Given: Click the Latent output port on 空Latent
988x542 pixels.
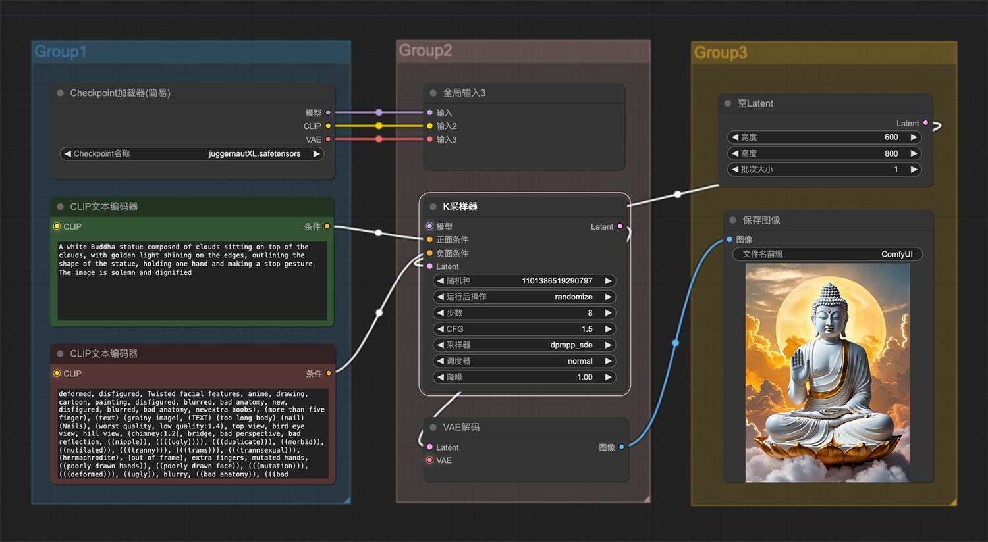Looking at the screenshot, I should [925, 123].
